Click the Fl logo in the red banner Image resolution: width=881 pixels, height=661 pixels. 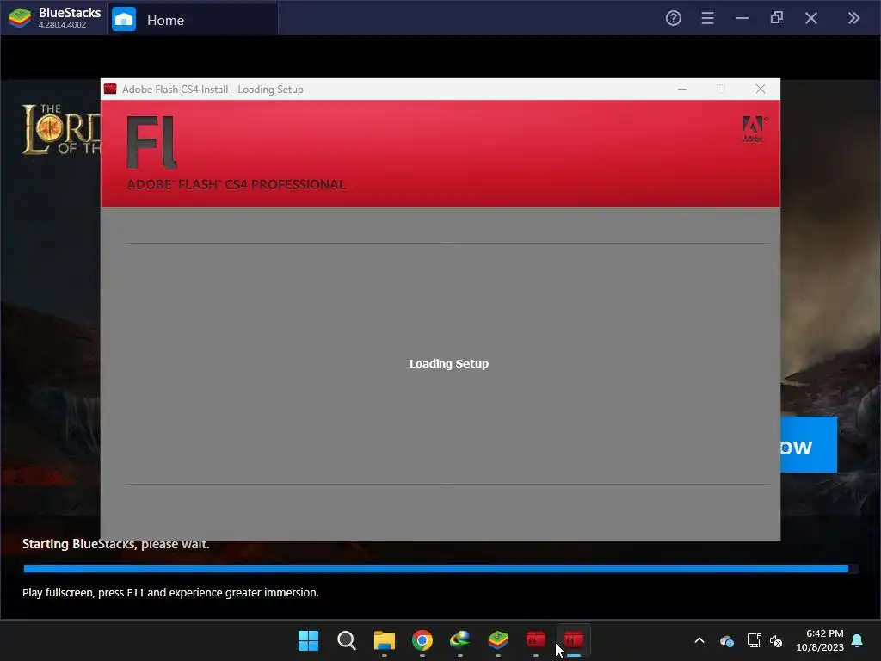tap(151, 142)
